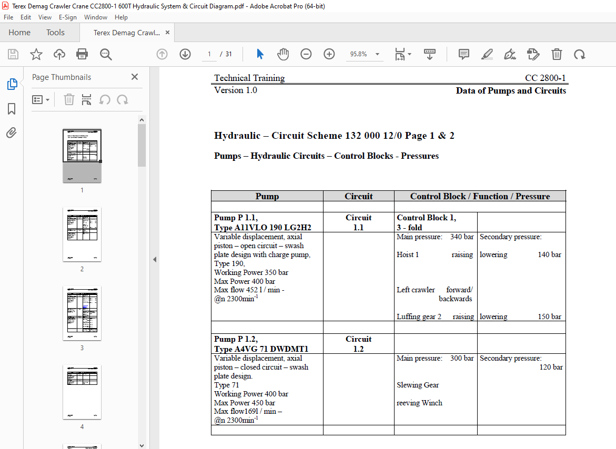Open find text with the magnifier icon

[106, 54]
